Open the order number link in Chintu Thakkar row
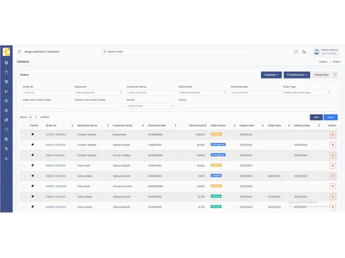 click(x=55, y=155)
